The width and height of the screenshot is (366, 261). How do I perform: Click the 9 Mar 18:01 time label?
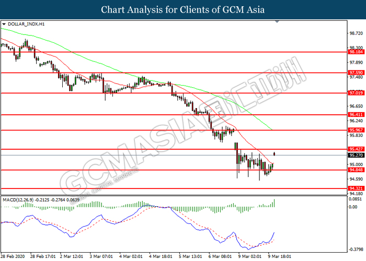(x=280, y=256)
